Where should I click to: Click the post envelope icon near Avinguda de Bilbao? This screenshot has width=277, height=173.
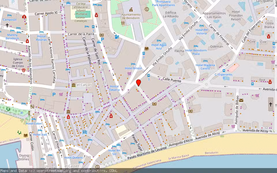coord(241,100)
